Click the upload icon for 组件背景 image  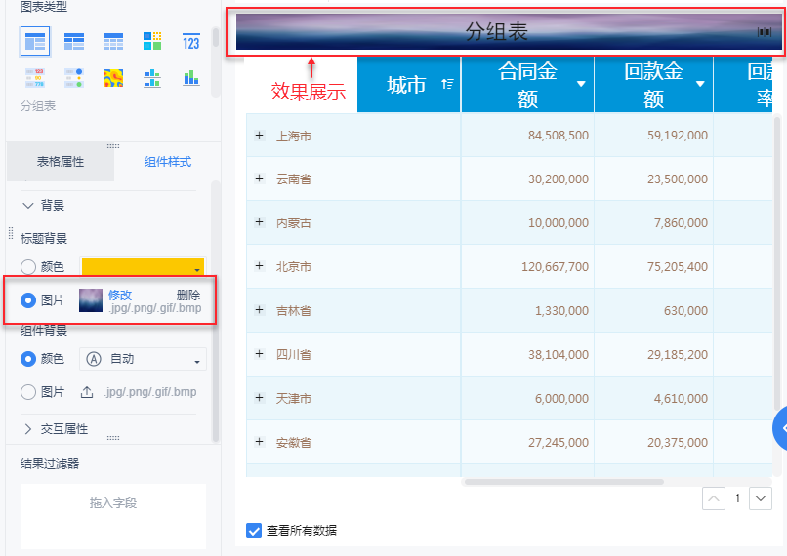(87, 392)
